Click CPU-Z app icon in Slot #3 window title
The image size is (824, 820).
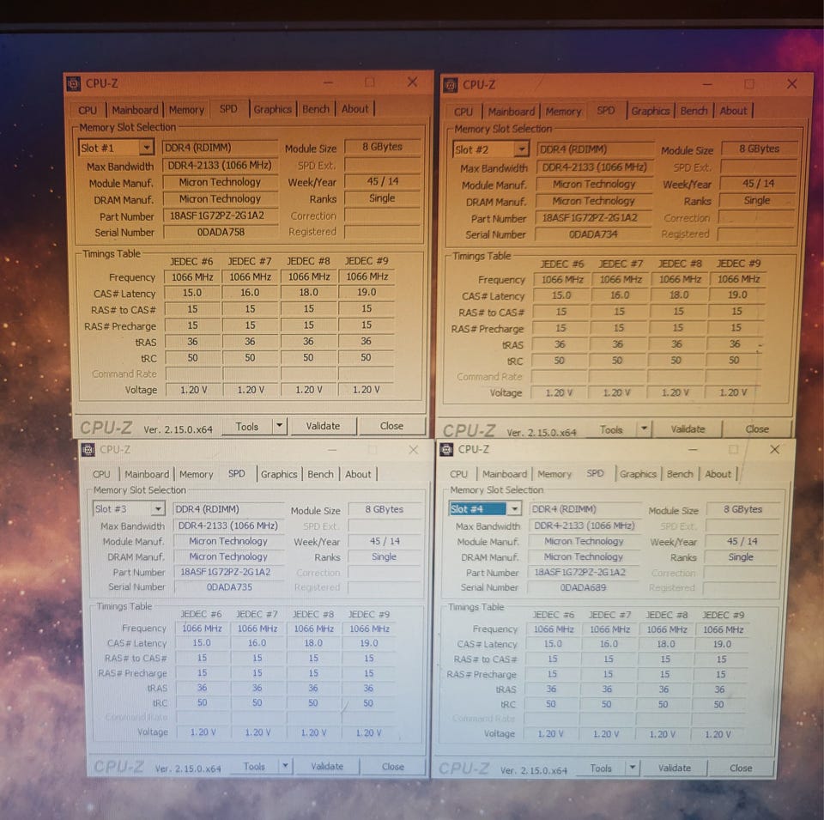[x=88, y=449]
